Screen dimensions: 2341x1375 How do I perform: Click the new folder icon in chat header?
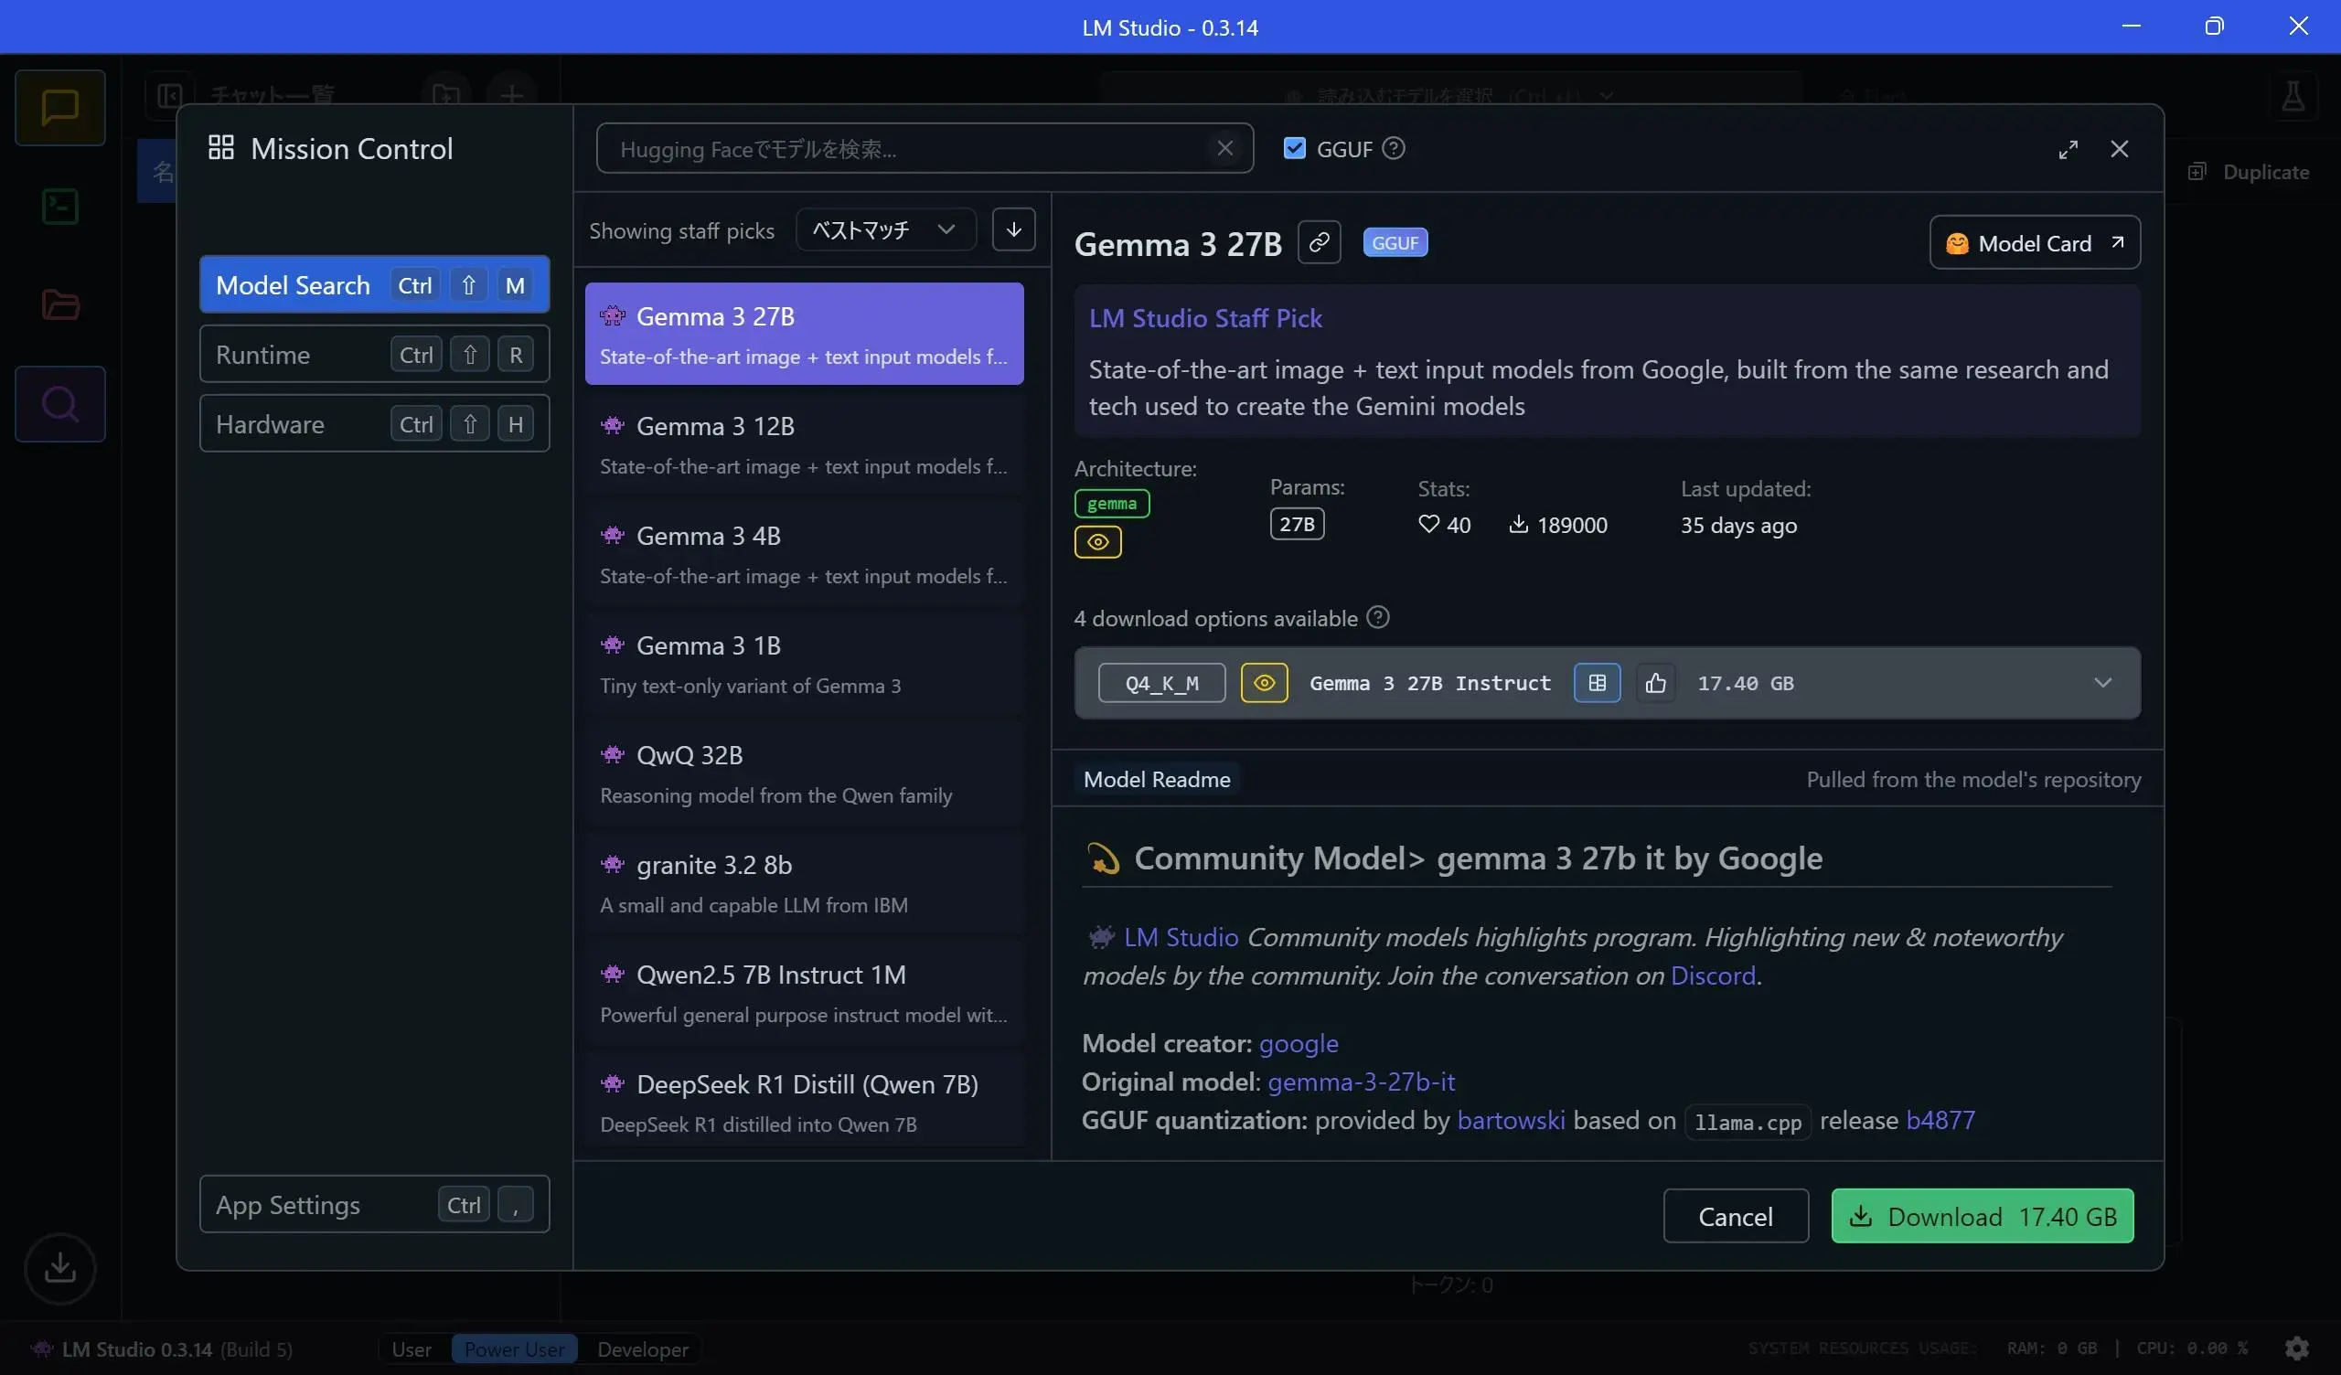point(447,94)
